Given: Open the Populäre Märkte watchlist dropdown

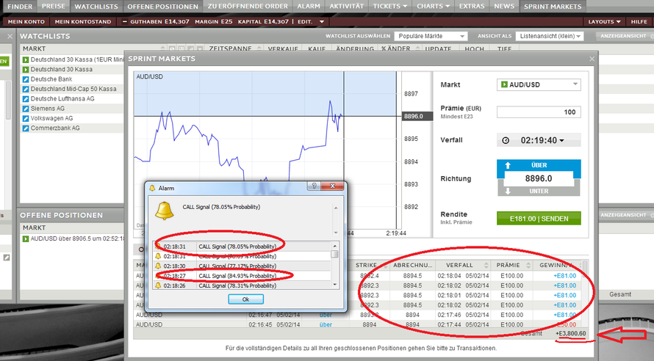Looking at the screenshot, I should coord(431,36).
